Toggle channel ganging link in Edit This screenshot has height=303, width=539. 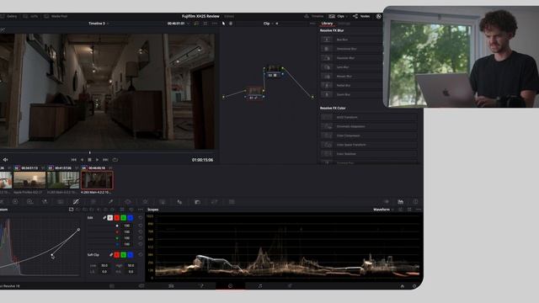[x=104, y=218]
